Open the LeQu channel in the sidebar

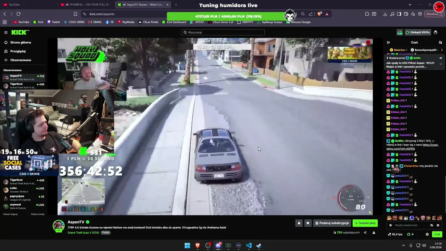coord(24,190)
